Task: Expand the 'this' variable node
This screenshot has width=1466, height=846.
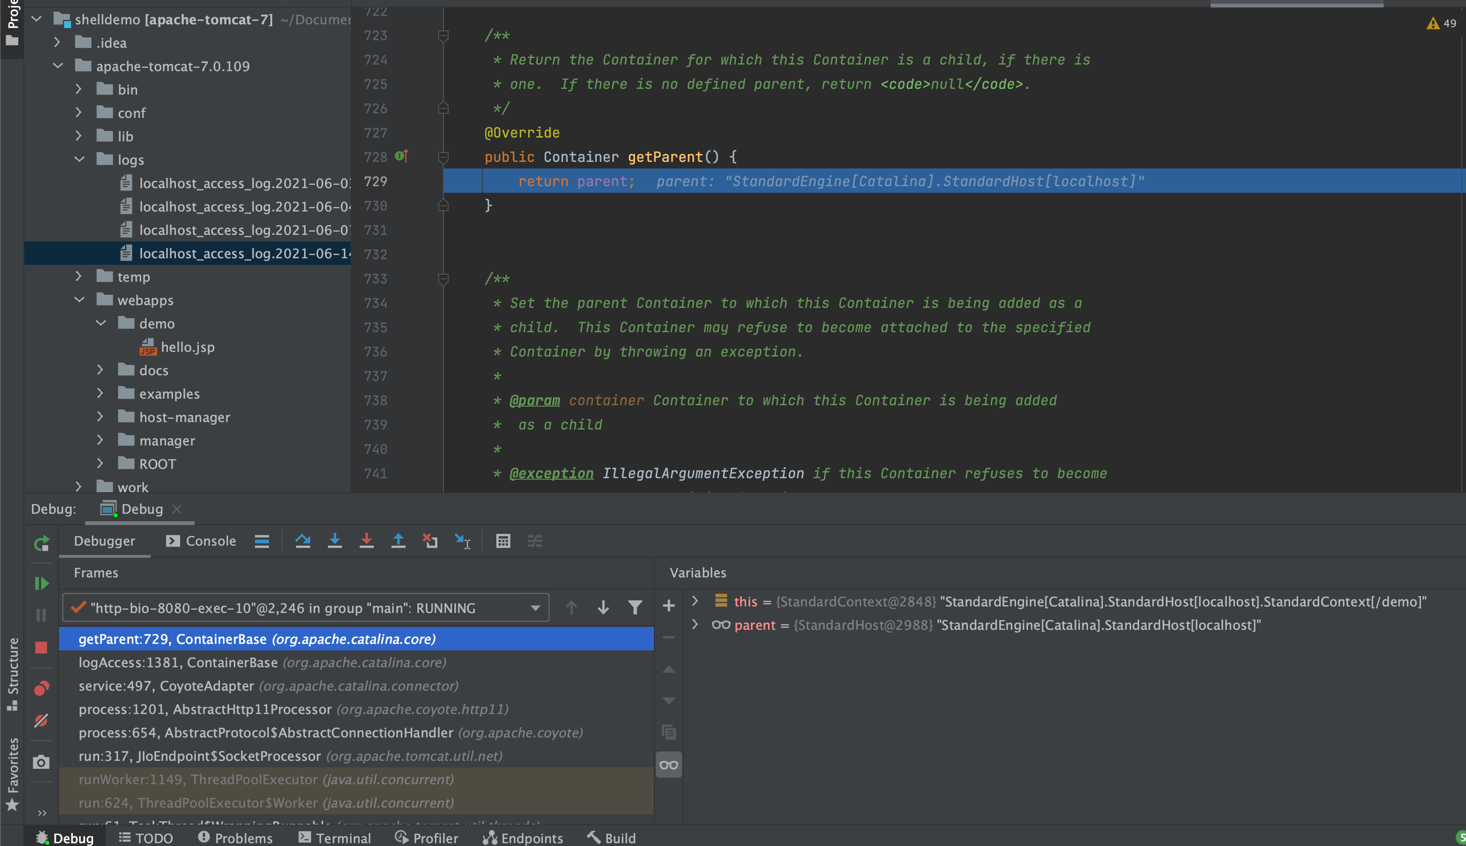Action: tap(695, 601)
